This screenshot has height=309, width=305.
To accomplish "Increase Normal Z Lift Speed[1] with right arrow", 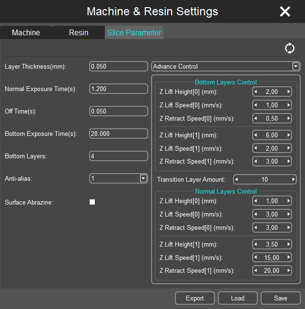I will (288, 257).
